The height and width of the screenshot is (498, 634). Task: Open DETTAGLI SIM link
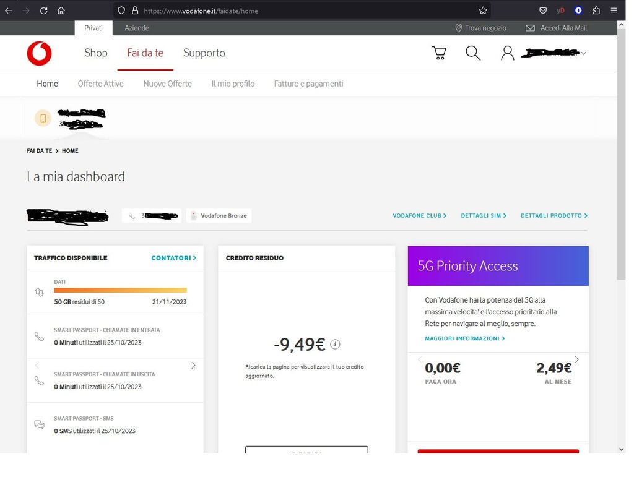[484, 216]
